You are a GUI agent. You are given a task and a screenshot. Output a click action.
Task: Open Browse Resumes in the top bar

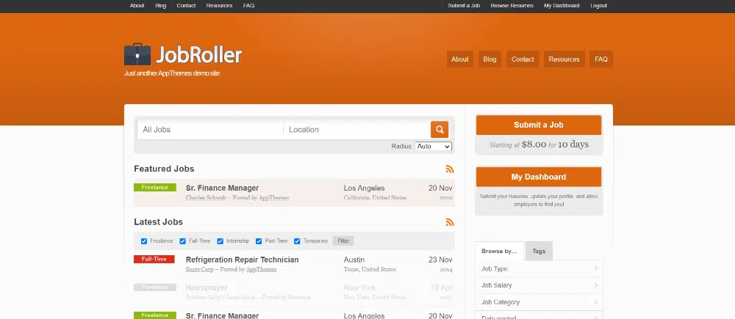click(512, 6)
